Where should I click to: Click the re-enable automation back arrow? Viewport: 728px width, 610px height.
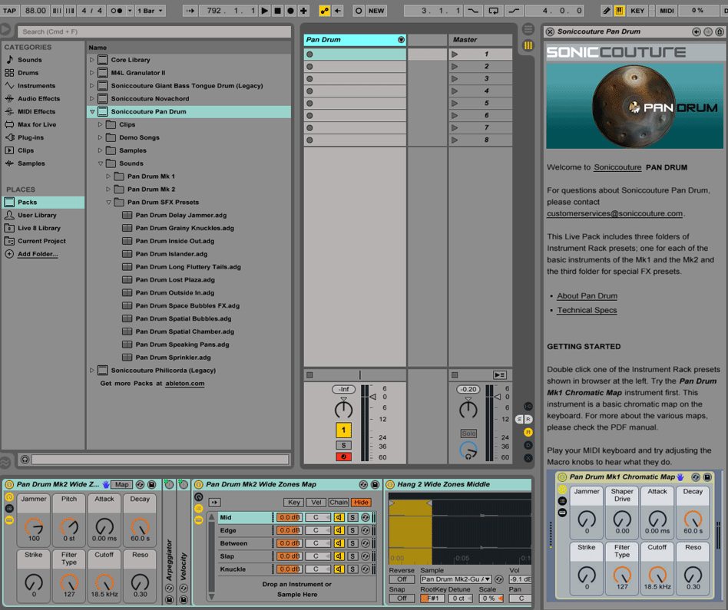click(x=338, y=11)
